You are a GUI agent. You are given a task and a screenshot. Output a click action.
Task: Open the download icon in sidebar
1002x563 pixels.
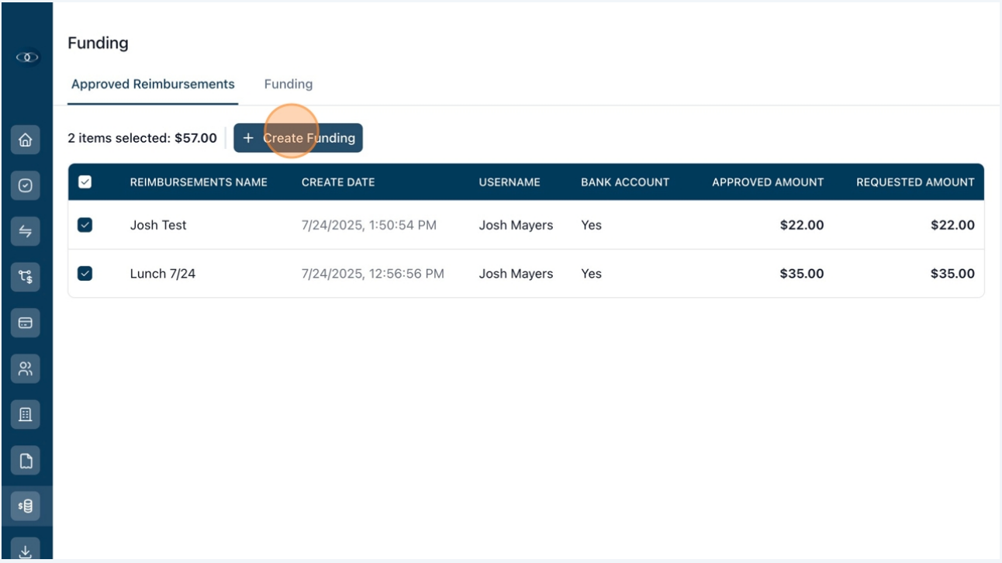click(26, 550)
